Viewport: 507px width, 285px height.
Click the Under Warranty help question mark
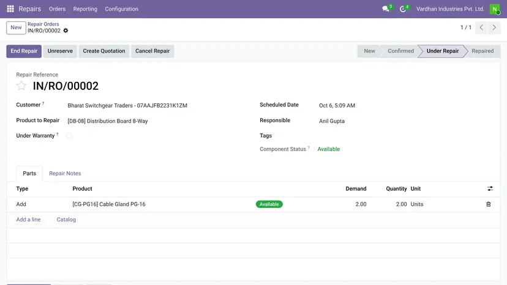pos(57,135)
